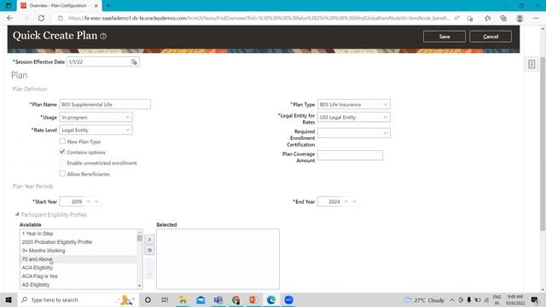Select '1 Year in Step' profile
Viewport: 546px width, 307px height.
pos(78,234)
